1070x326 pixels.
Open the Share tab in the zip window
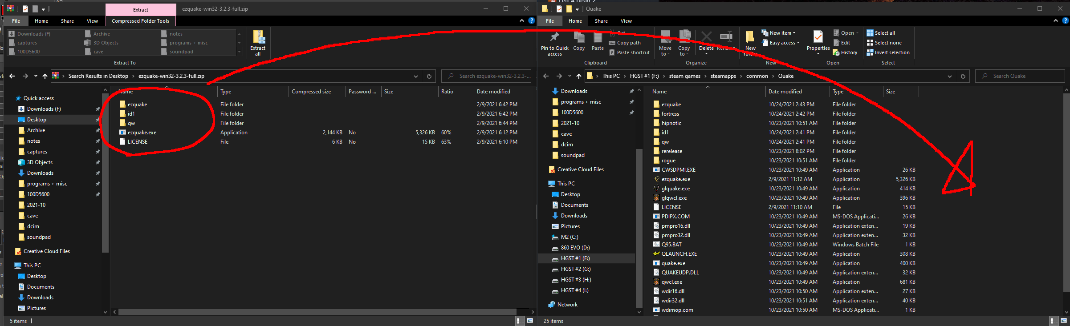pos(67,21)
